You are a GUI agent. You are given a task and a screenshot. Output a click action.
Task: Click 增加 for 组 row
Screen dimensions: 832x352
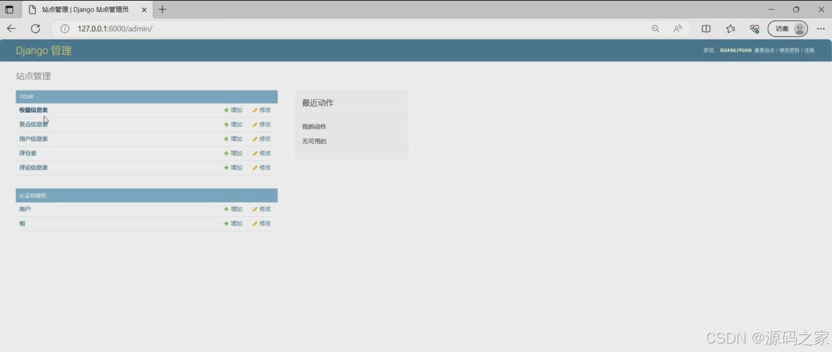[233, 224]
